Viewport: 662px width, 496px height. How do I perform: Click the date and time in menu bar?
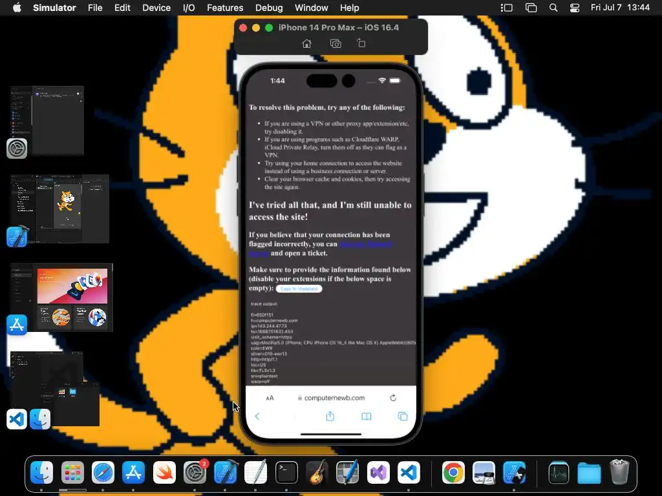pyautogui.click(x=620, y=8)
